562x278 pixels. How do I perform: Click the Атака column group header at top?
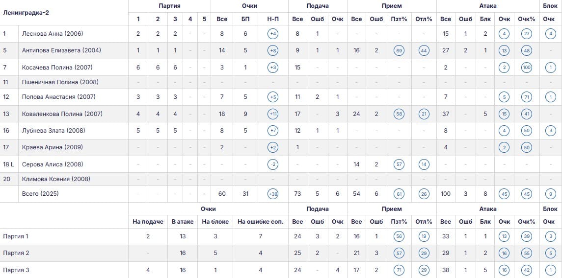[x=488, y=6]
